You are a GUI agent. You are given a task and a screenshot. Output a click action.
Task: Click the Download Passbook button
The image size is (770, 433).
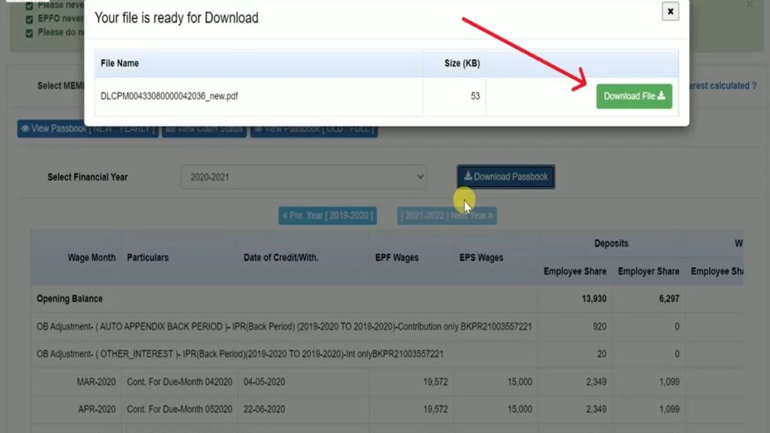click(x=506, y=177)
